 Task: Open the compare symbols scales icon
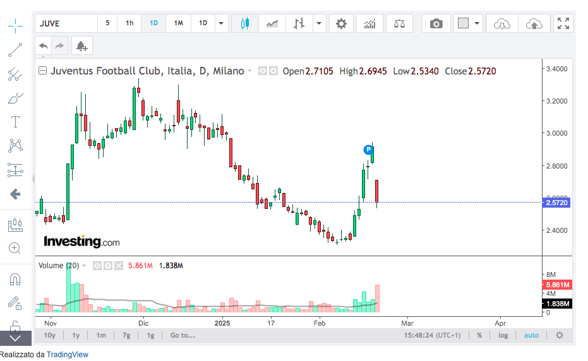[399, 23]
